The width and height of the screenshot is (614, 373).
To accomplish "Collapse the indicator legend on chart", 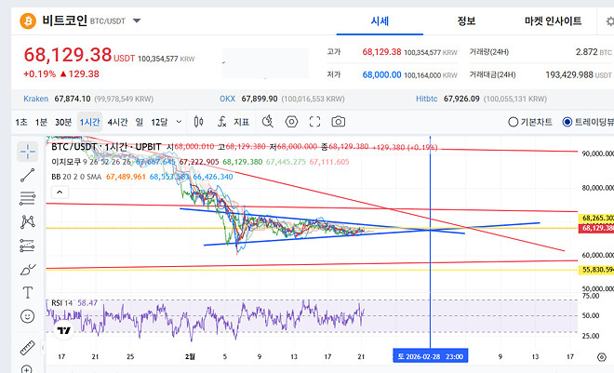I will click(x=59, y=190).
